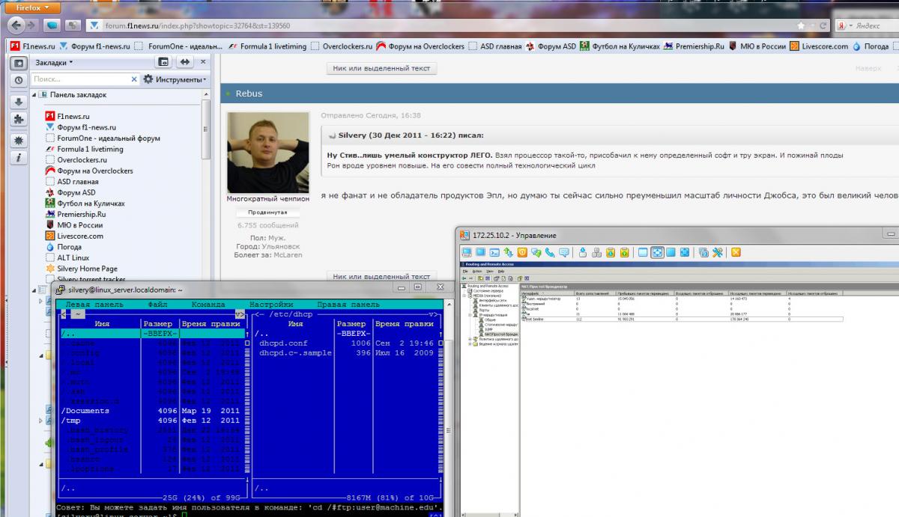Open the Закладки sidebar dropdown
The height and width of the screenshot is (517, 899).
coord(53,63)
